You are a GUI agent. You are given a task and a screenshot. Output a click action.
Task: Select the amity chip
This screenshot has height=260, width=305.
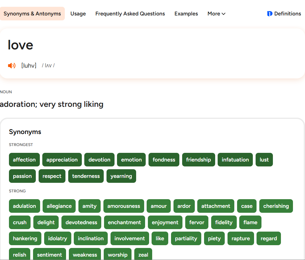[90, 206]
